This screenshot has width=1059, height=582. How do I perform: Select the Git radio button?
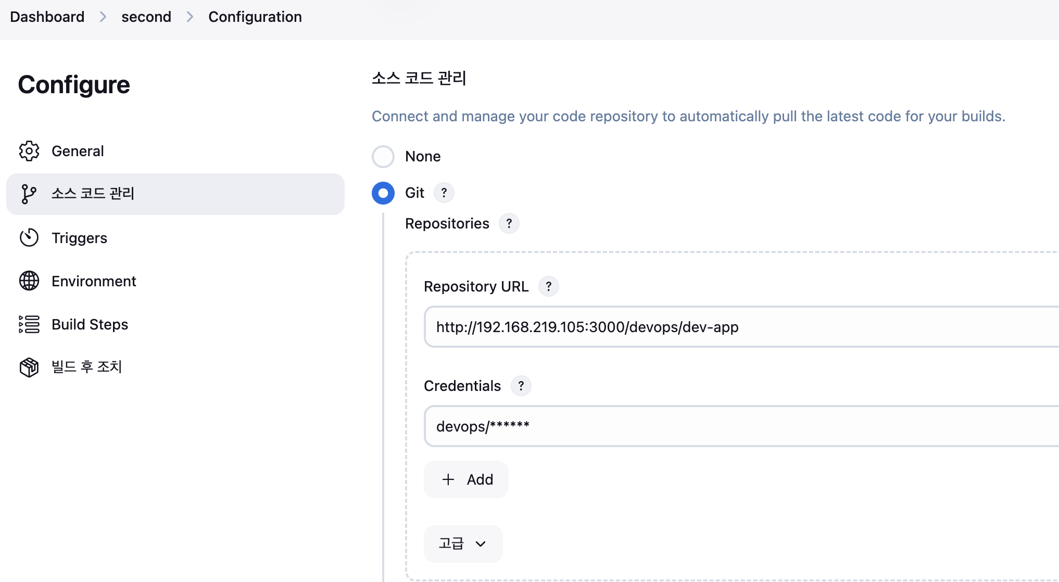point(383,193)
